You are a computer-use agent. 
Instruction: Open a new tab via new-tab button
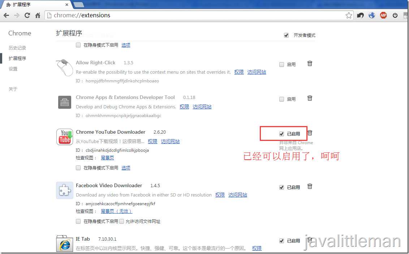tap(79, 4)
